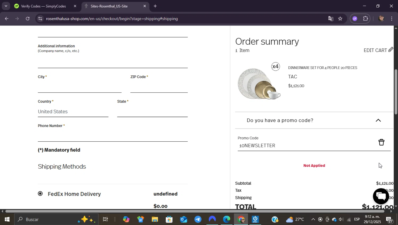This screenshot has height=225, width=398.
Task: Launch File Explorer from the taskbar
Action: tap(155, 219)
